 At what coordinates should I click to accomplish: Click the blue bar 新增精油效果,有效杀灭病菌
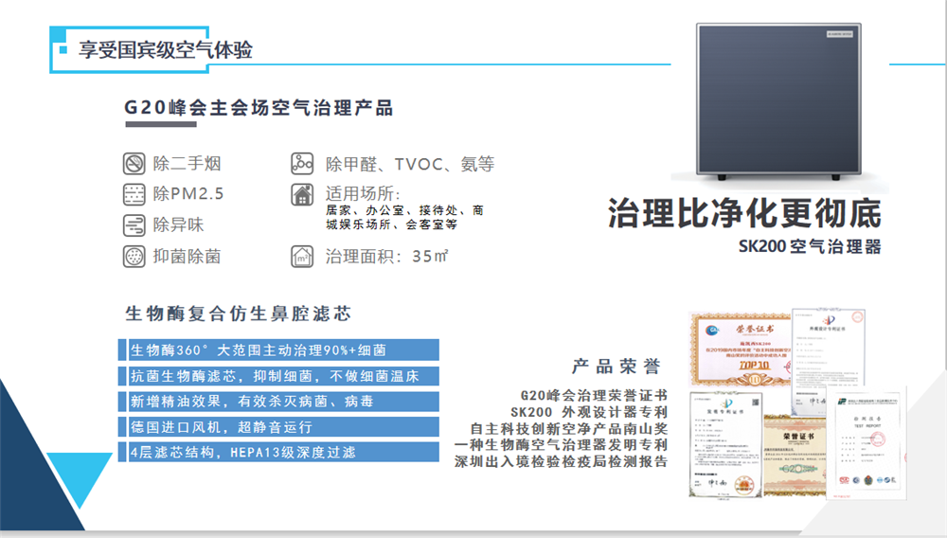click(x=279, y=401)
